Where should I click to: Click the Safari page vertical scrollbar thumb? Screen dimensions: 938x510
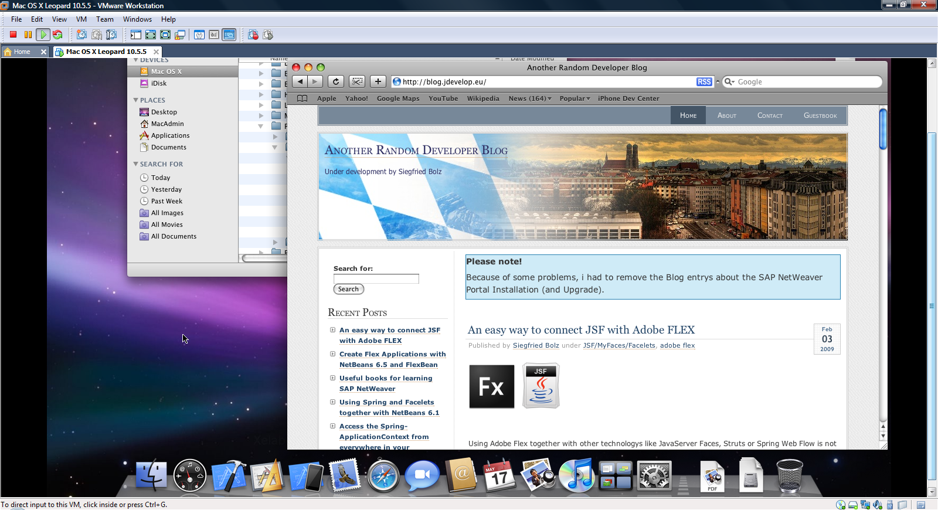(x=883, y=129)
